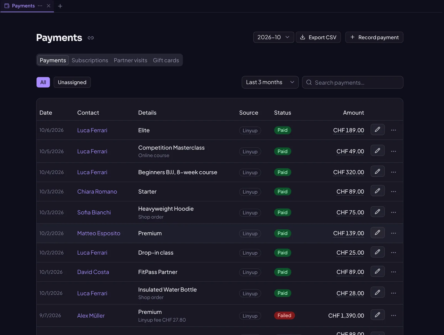Open more options for Competition Masterclass row
The image size is (444, 335).
(393, 151)
